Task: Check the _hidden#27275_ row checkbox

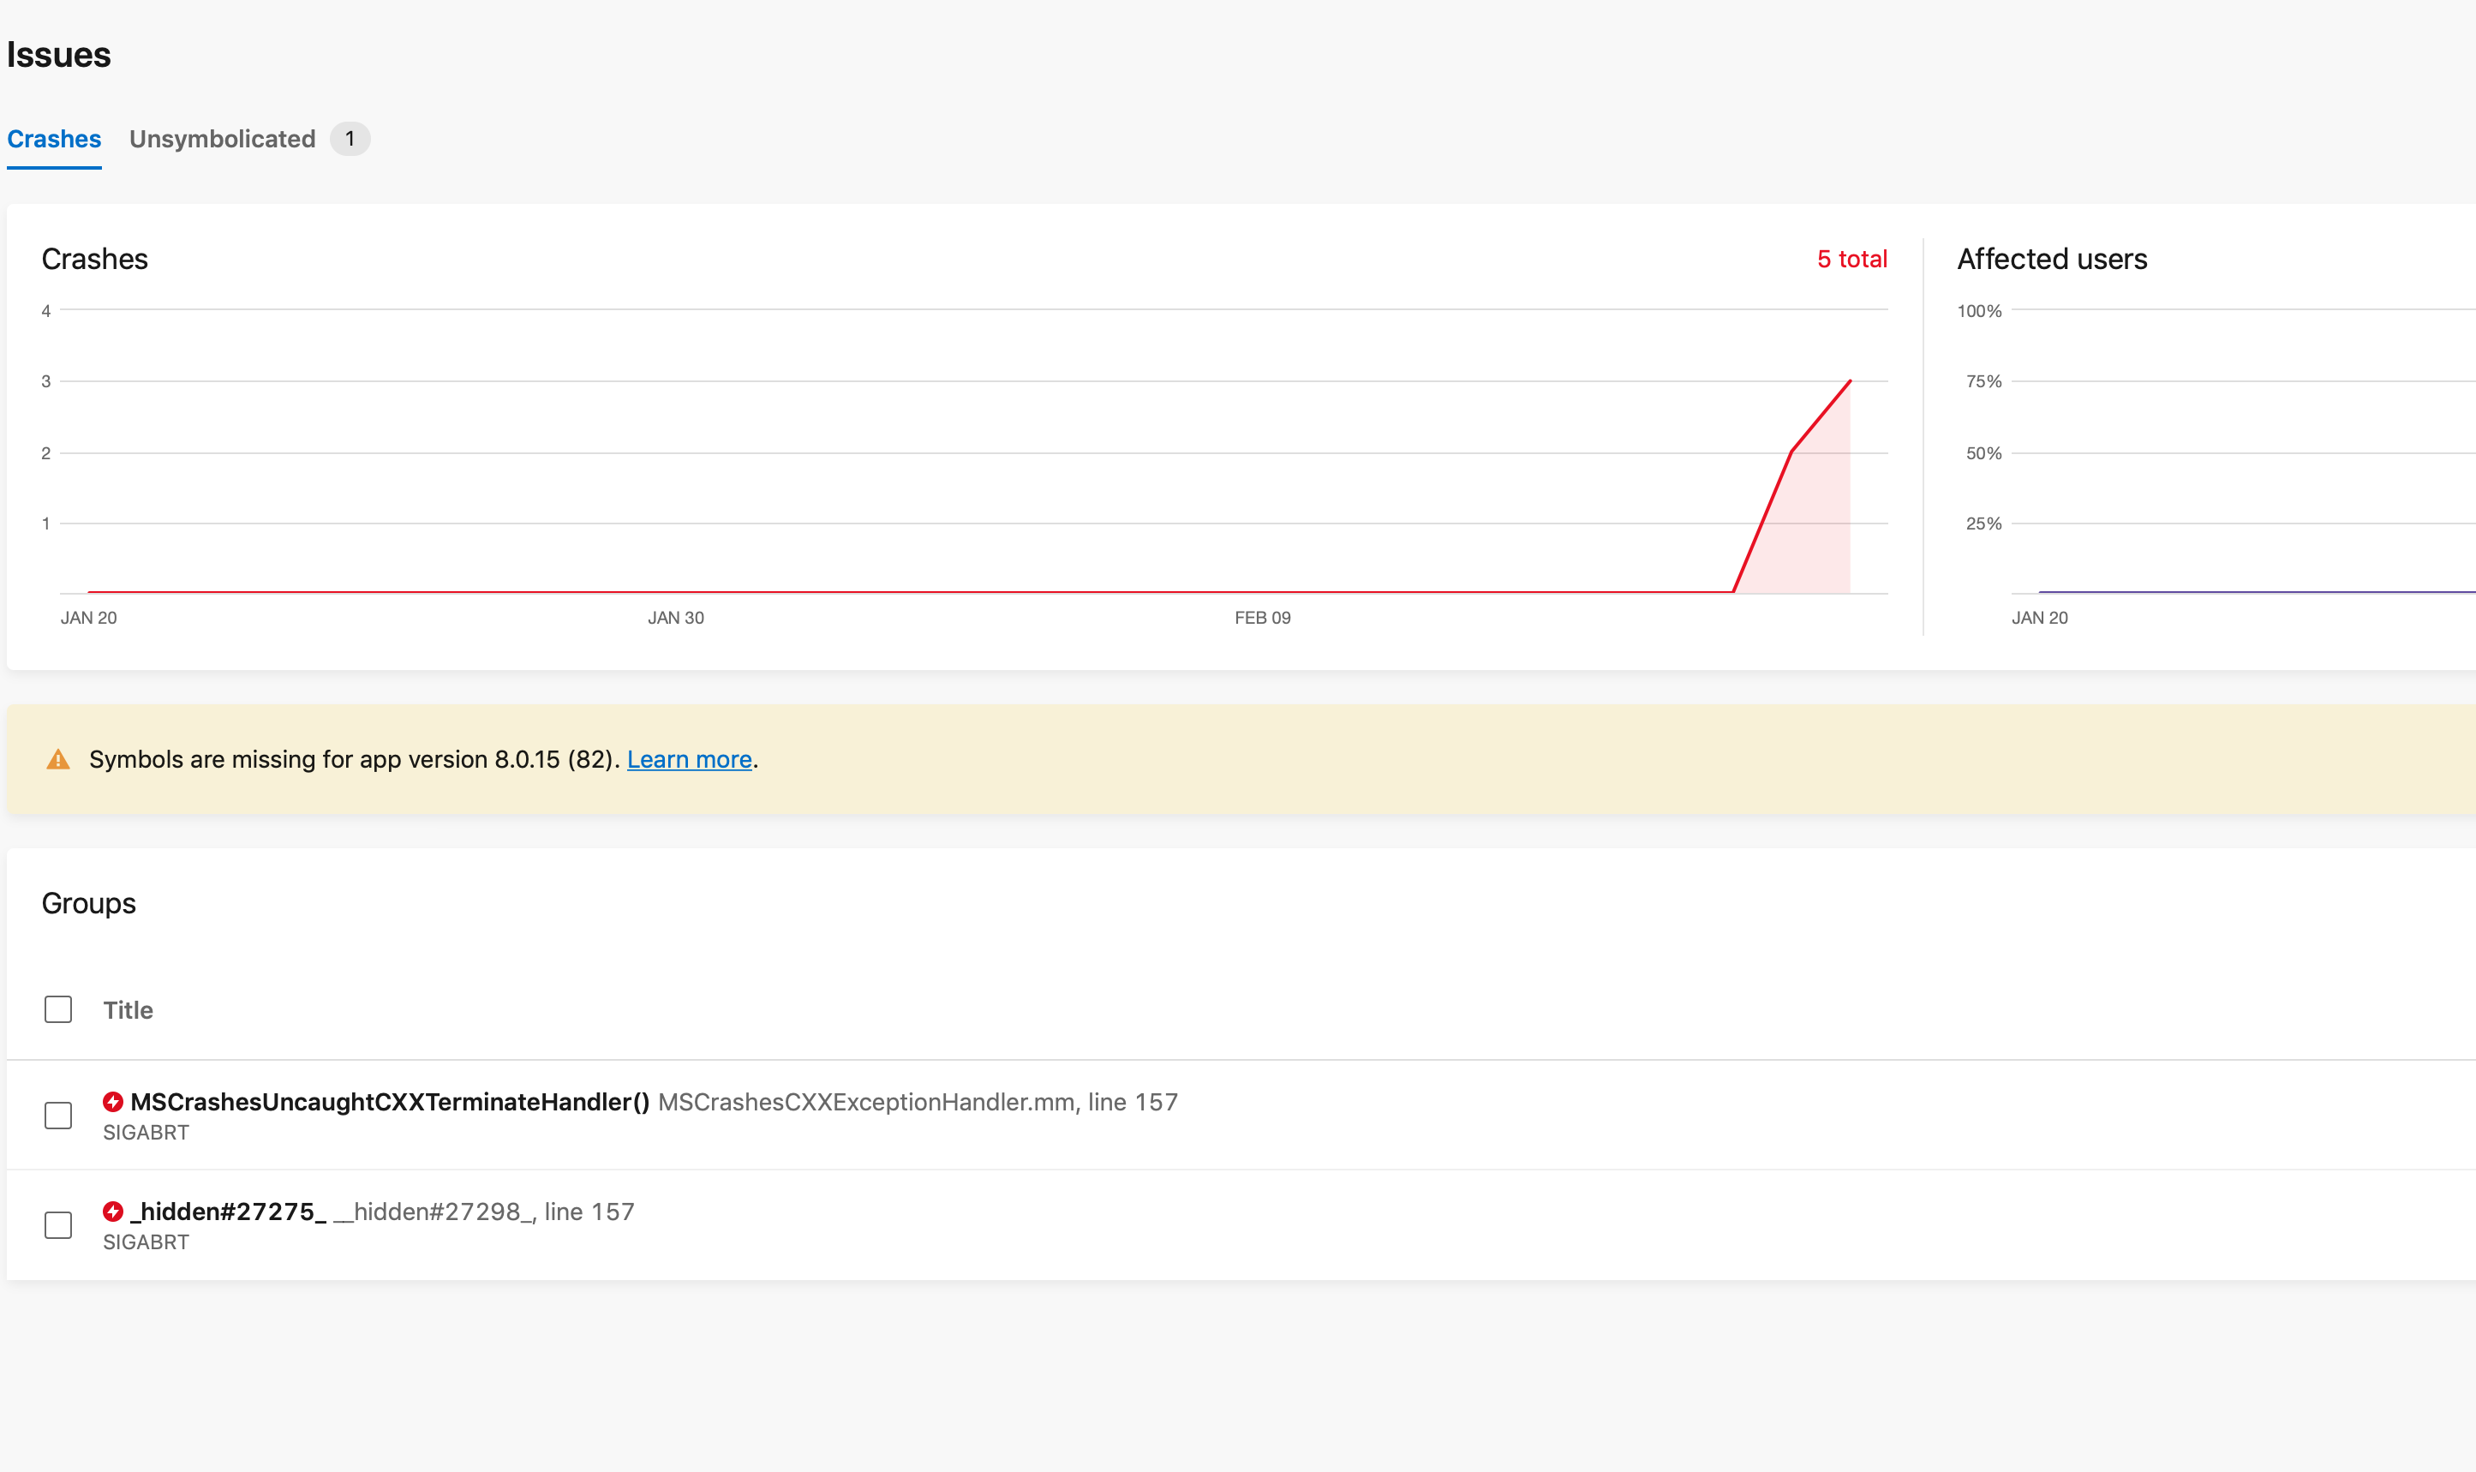Action: [x=58, y=1225]
